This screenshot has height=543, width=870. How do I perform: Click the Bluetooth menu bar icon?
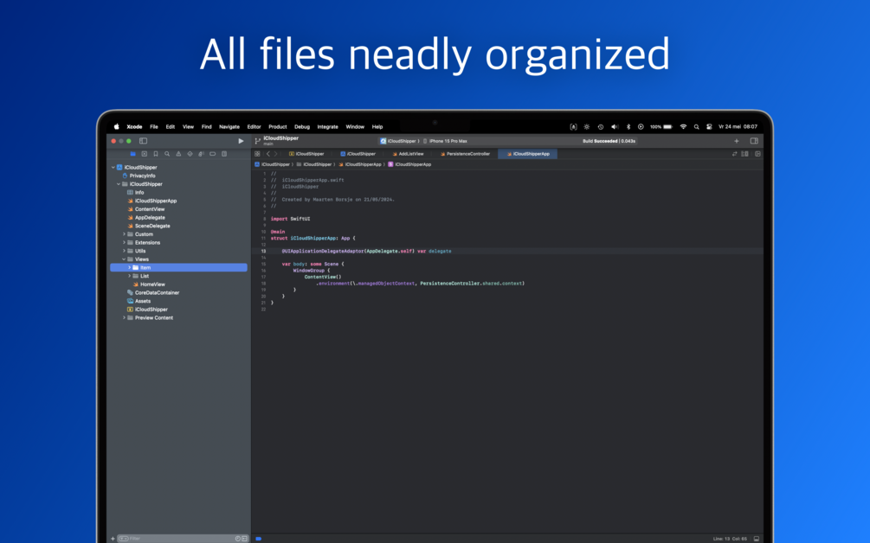(628, 127)
